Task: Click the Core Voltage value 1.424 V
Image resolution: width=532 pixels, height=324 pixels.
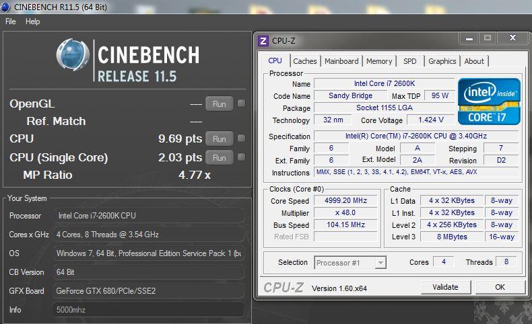Action: tap(431, 120)
